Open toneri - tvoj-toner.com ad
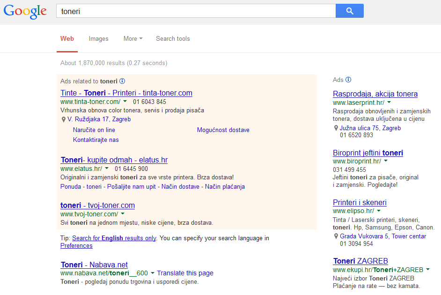The width and height of the screenshot is (441, 295). coord(97,205)
